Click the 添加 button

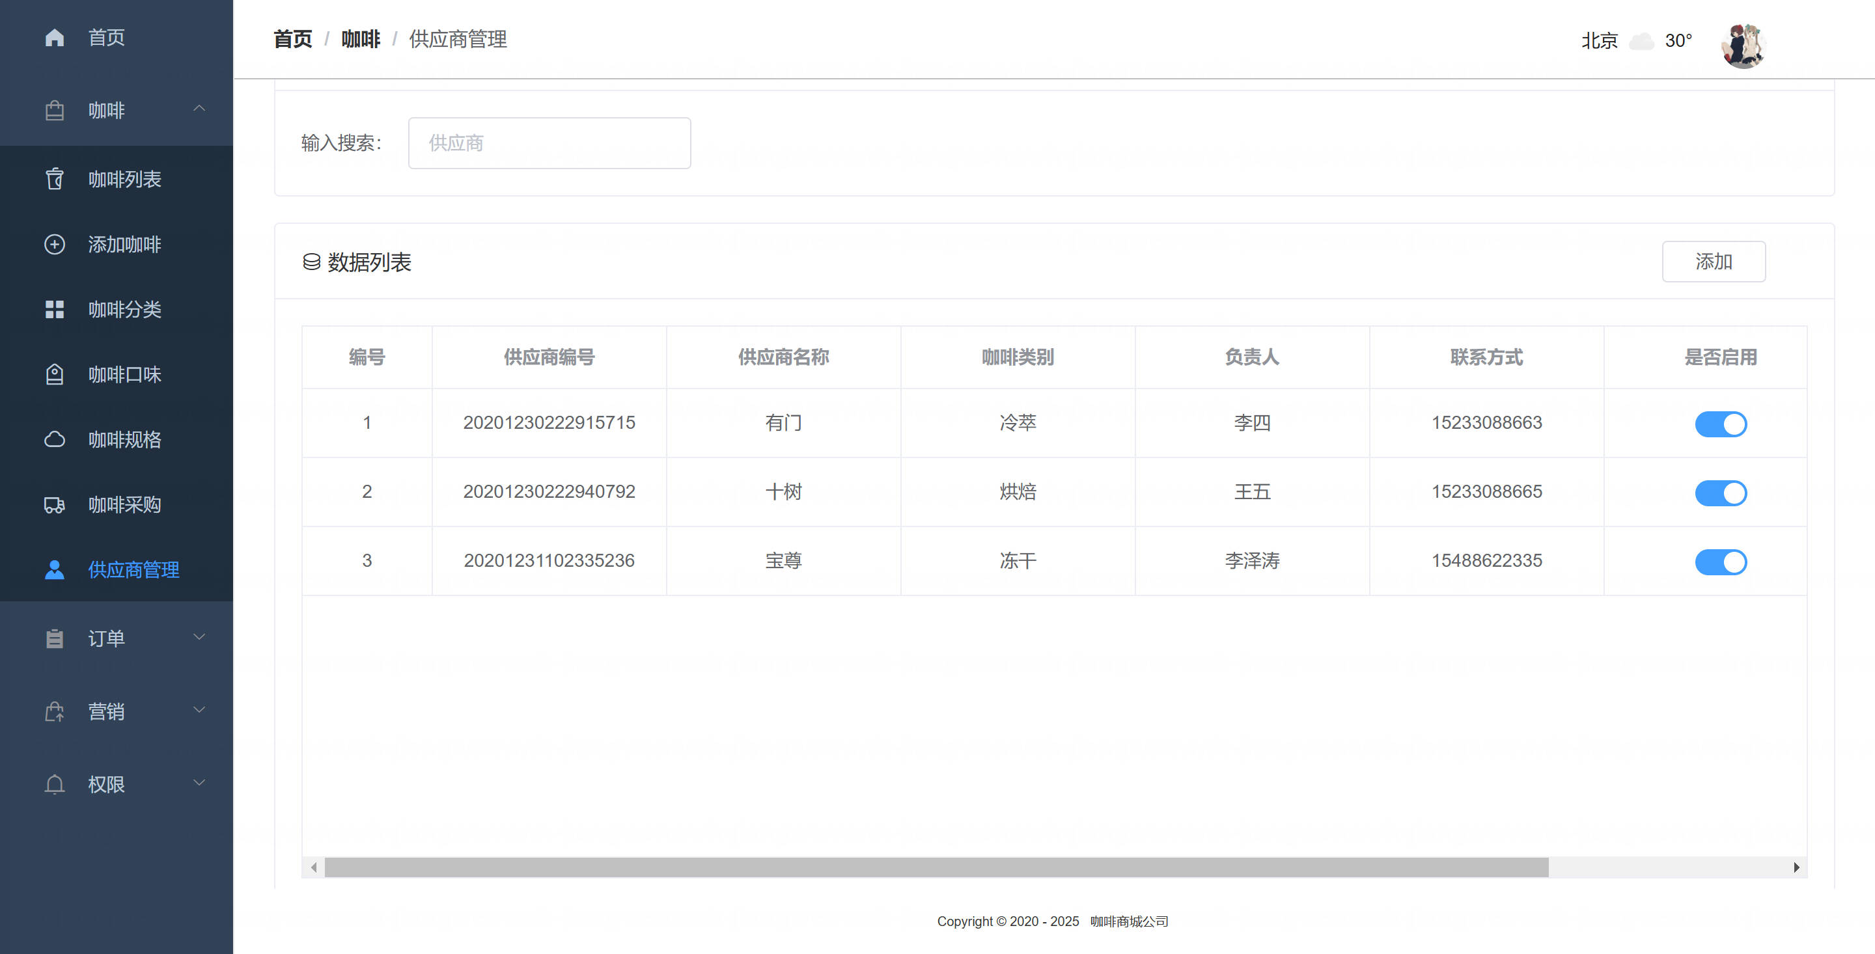click(x=1714, y=261)
